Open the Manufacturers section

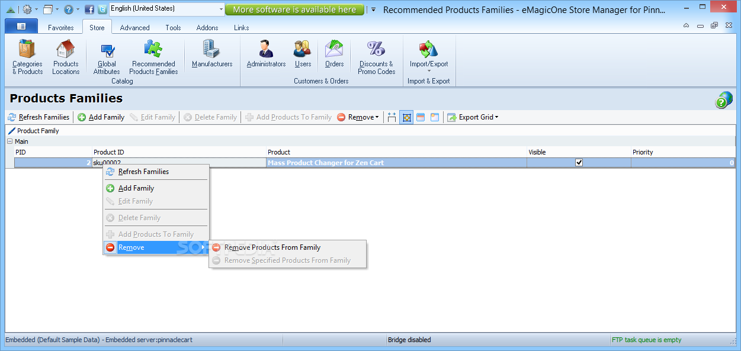pos(212,54)
